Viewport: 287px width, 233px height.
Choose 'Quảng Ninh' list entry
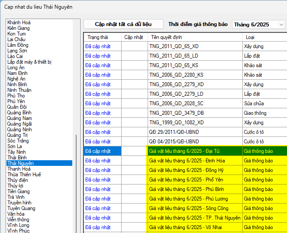coord(19,129)
